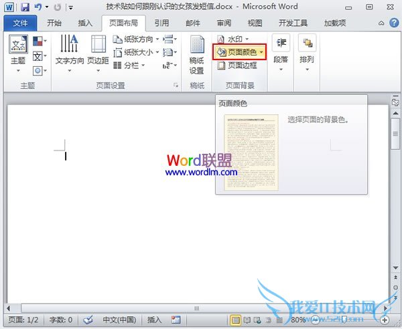The width and height of the screenshot is (402, 329).
Task: Switch to the 引用 tab
Action: click(x=161, y=23)
